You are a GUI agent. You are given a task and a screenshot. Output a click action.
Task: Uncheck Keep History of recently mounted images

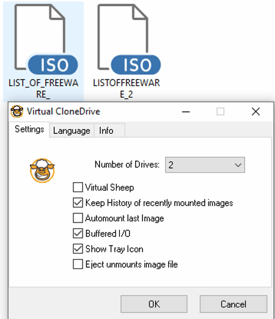tap(78, 203)
